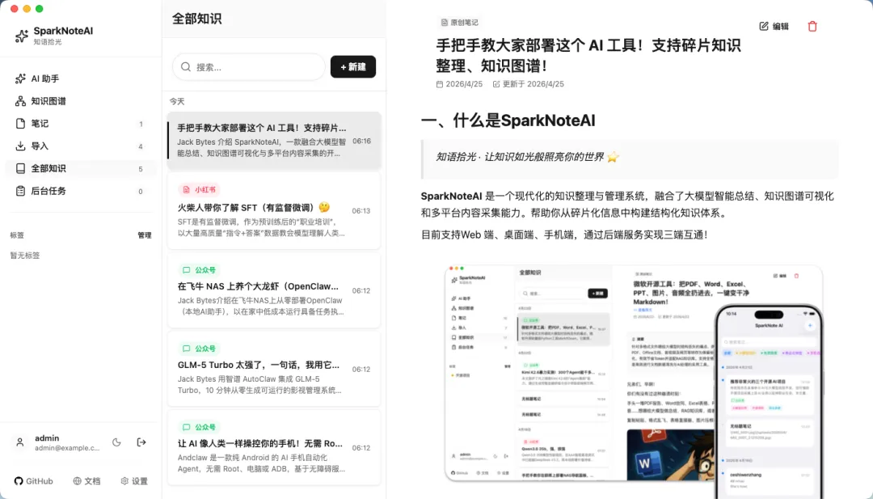Click the GitHub octocat icon

pyautogui.click(x=19, y=481)
